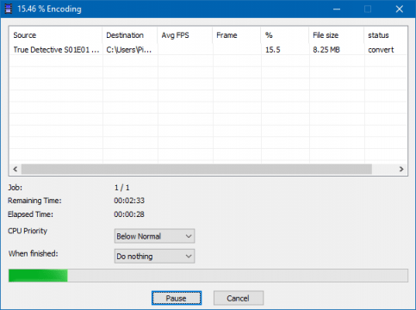Click the right scroll arrow of list
416x310 pixels.
tap(401, 169)
